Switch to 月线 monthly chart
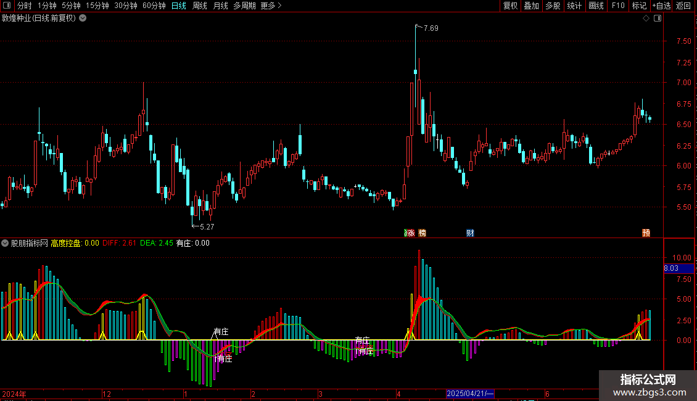697x401 pixels. (x=220, y=6)
